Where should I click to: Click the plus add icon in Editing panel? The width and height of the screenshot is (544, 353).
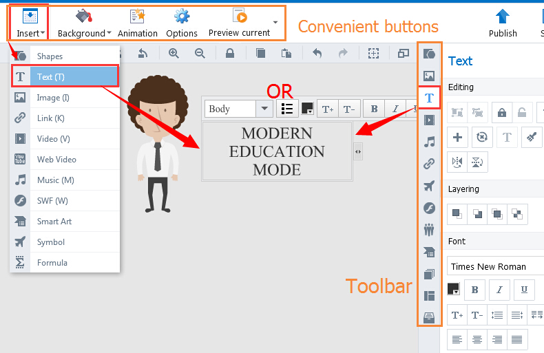point(457,138)
